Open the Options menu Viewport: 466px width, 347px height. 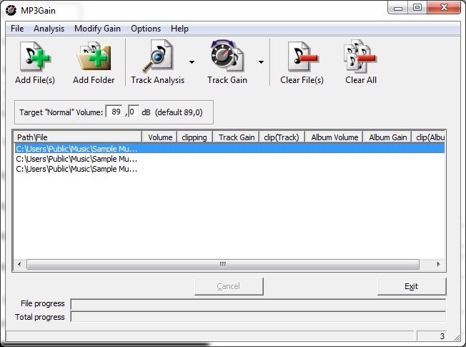[x=146, y=29]
